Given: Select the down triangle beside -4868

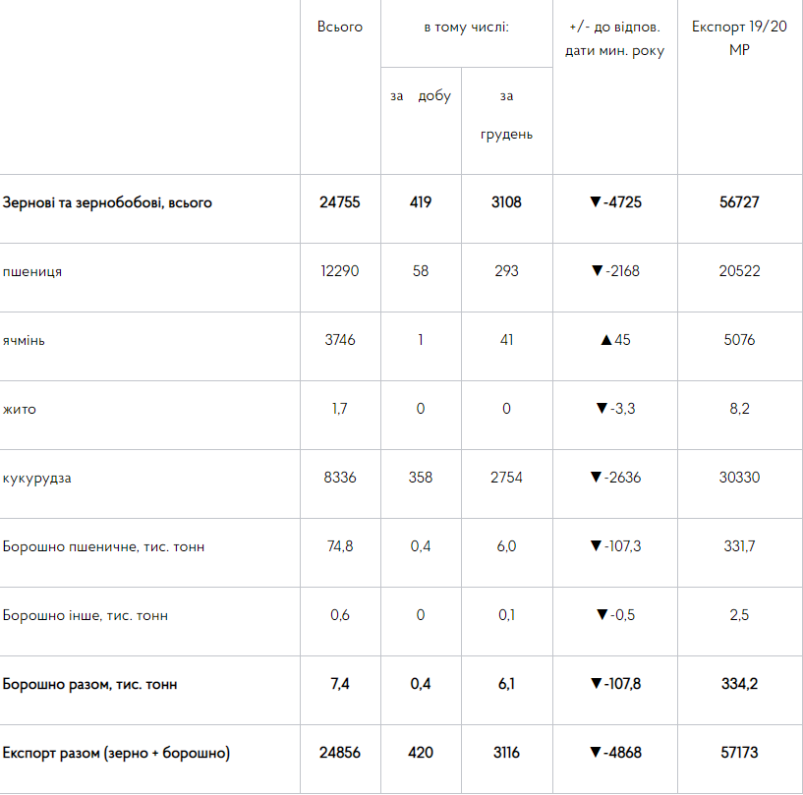Looking at the screenshot, I should pos(595,753).
